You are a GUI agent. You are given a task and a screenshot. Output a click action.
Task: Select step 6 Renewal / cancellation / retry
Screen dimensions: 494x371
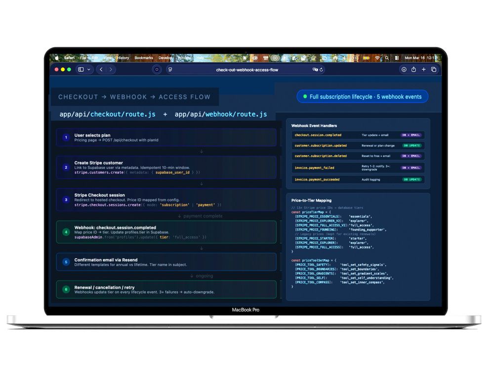166,289
